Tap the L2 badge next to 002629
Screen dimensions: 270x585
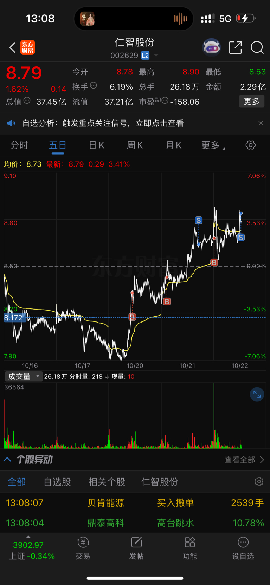coord(145,56)
